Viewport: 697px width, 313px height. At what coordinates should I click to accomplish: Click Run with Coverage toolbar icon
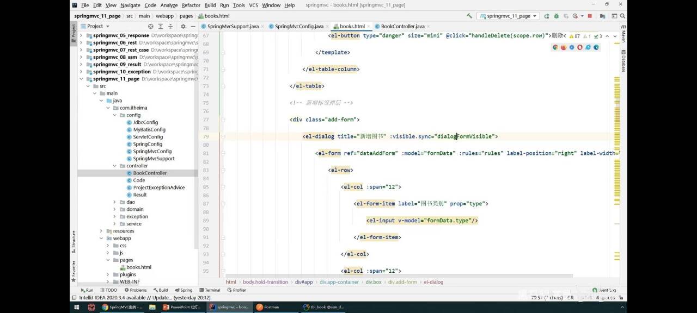pyautogui.click(x=566, y=16)
